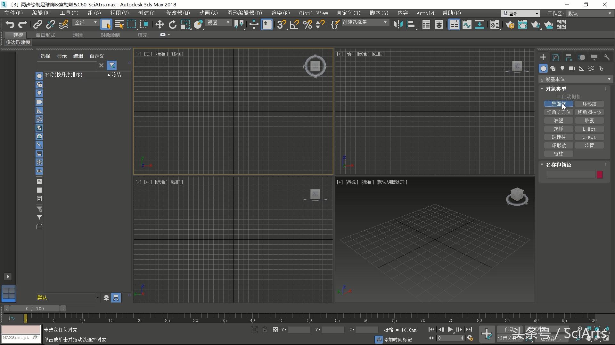Activate the Select and Move tool
Screen dimensions: 615x345
pos(159,24)
